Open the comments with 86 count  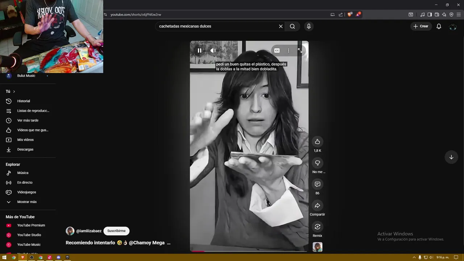318,184
